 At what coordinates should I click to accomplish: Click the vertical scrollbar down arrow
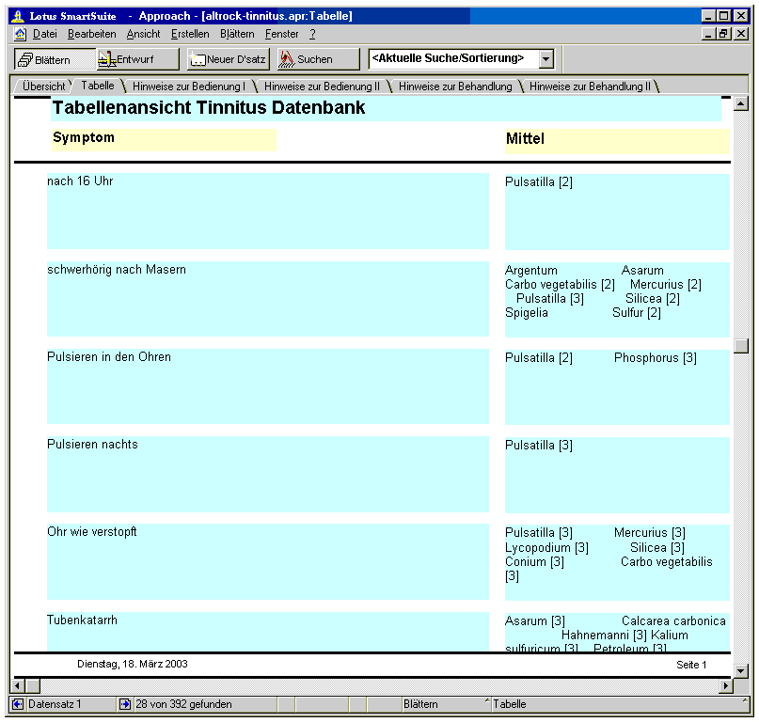pyautogui.click(x=740, y=670)
